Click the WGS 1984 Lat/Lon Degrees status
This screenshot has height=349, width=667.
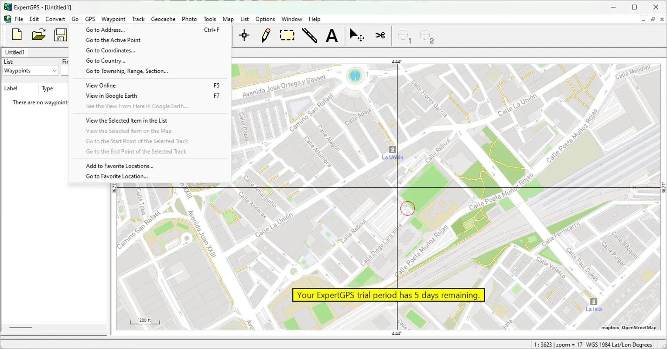[619, 345]
